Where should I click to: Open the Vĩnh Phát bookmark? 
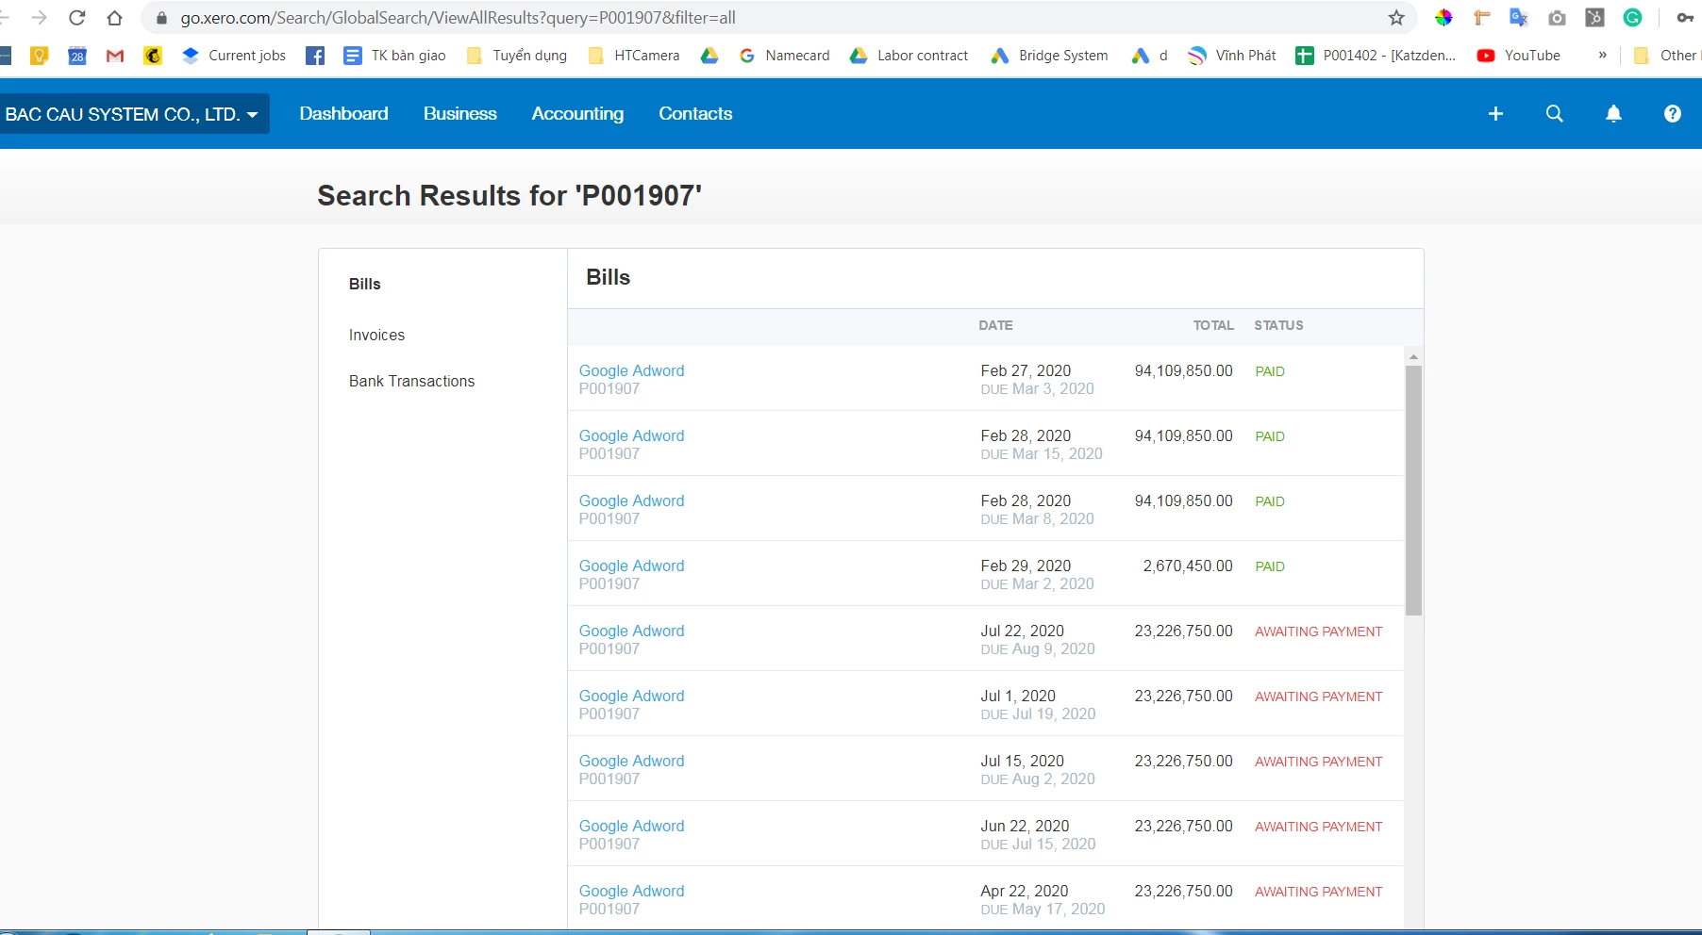tap(1231, 56)
